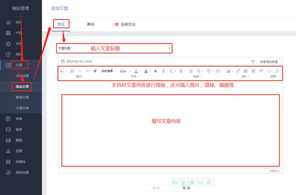The image size is (296, 195).
Task: Expand the 视图 toolbar group
Action: 274,76
